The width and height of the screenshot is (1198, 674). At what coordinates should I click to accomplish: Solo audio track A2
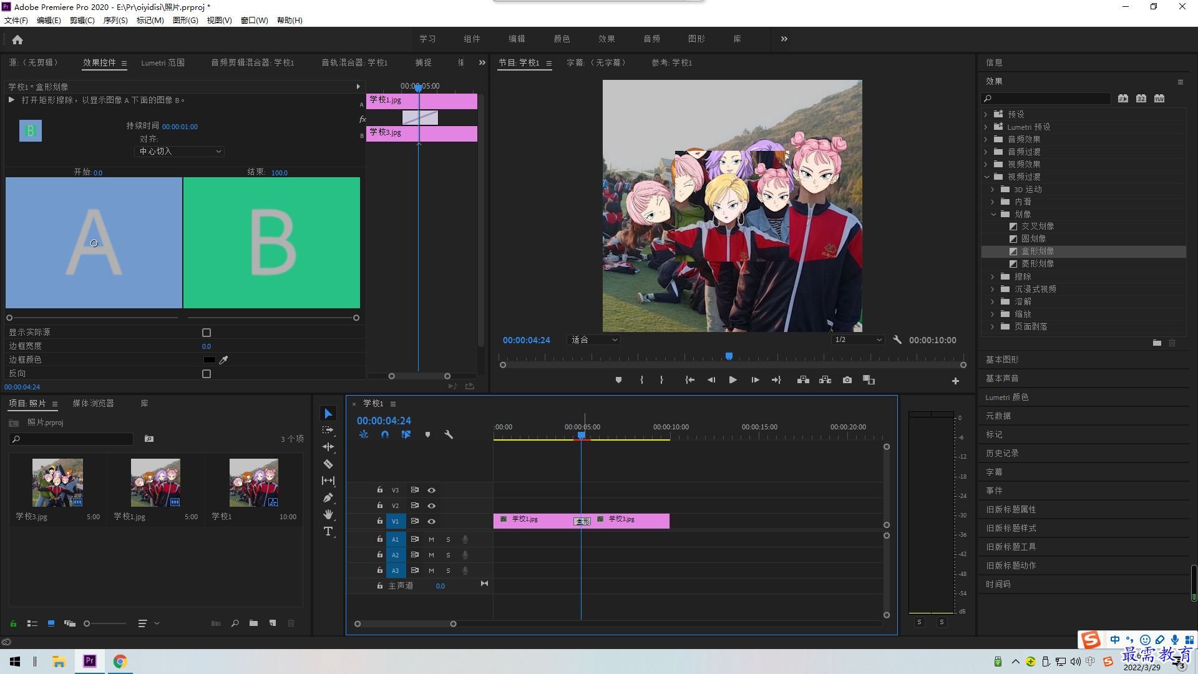(x=448, y=555)
